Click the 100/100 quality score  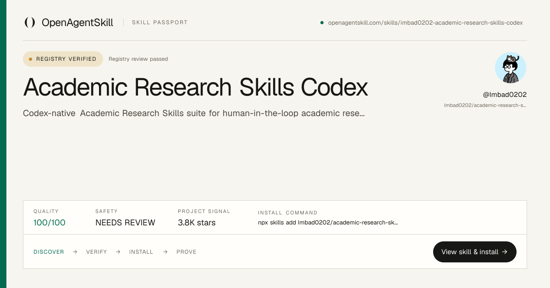tap(49, 223)
